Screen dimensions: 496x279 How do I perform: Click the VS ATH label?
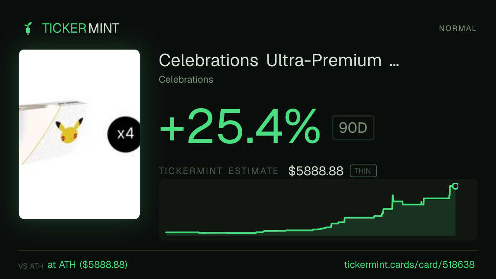pyautogui.click(x=31, y=266)
